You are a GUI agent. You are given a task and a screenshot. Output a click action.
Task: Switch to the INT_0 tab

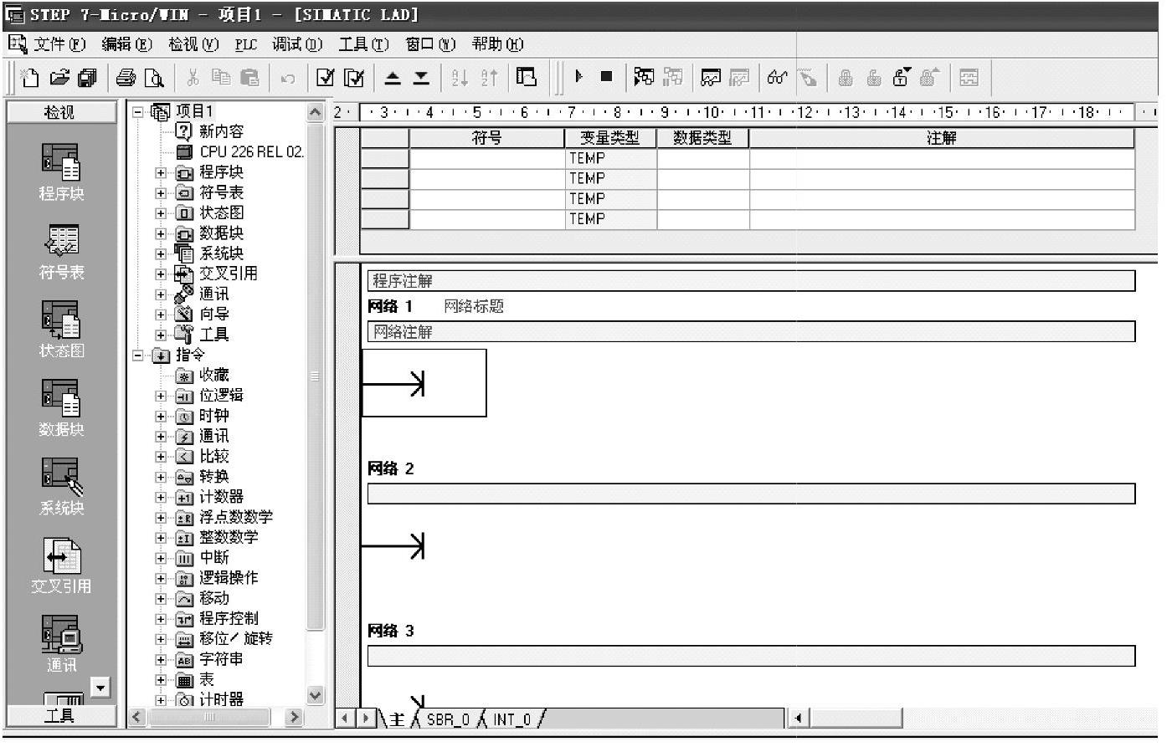tap(512, 719)
